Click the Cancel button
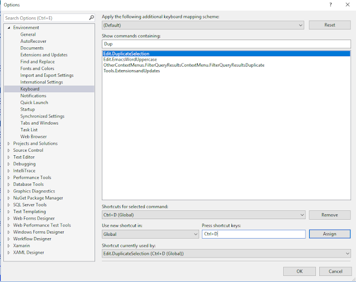The height and width of the screenshot is (282, 356). (335, 271)
